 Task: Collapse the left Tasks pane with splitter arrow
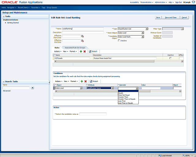pyautogui.click(x=49, y=82)
